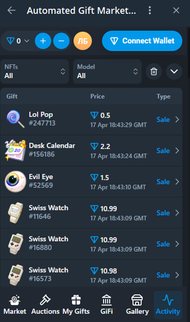Click the Evil Eye gift thumbnail

(15, 181)
